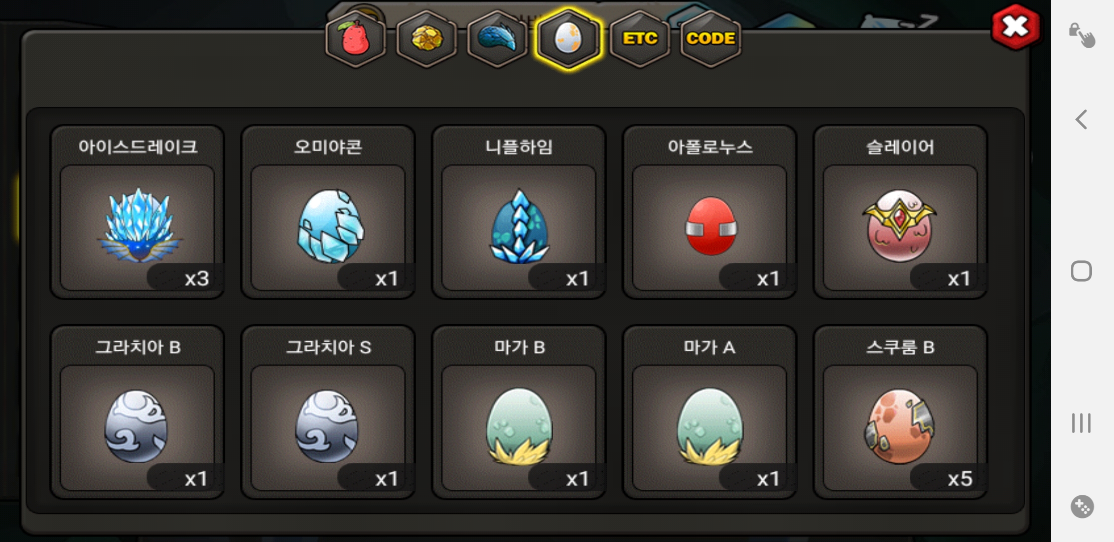Open the blue dragon wing tab
The image size is (1114, 542).
pyautogui.click(x=497, y=39)
